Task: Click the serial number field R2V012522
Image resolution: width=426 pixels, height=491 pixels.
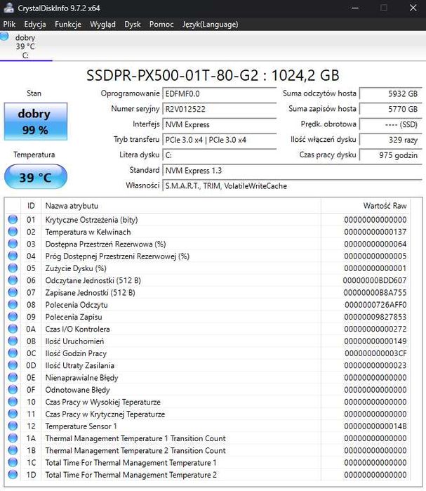Action: point(220,109)
